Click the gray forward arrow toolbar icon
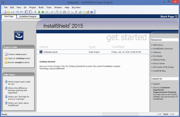The height and width of the screenshot is (117, 180). [x=47, y=12]
